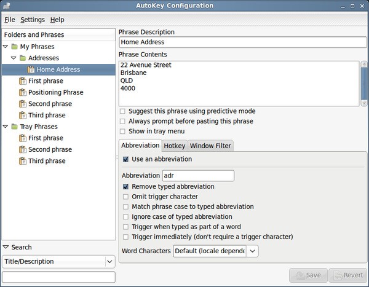This screenshot has height=287, width=369.
Task: Click the Home Address phrase icon
Action: coord(31,69)
